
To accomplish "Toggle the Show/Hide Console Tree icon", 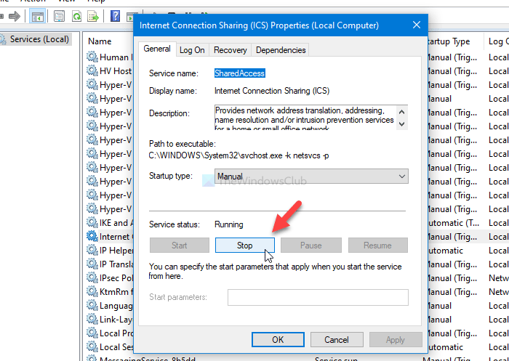I will (38, 16).
